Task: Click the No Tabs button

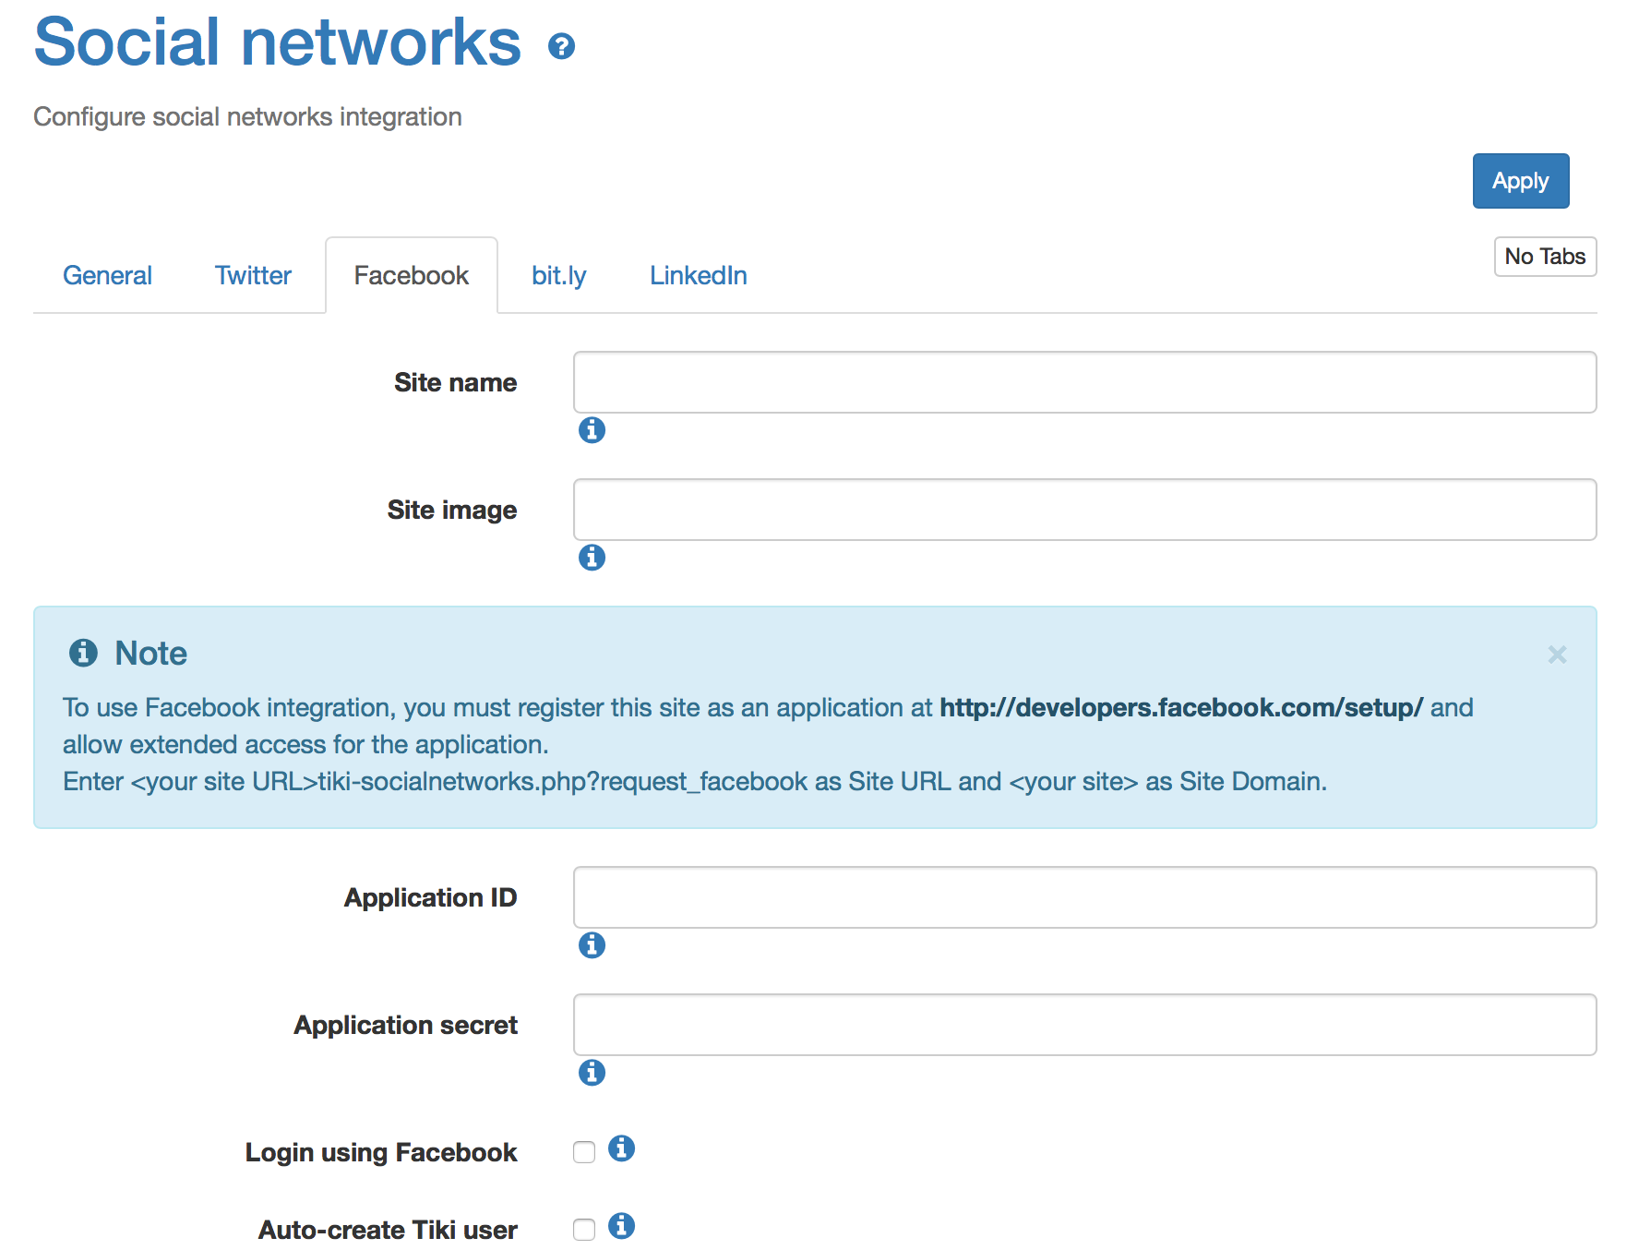Action: (x=1545, y=257)
